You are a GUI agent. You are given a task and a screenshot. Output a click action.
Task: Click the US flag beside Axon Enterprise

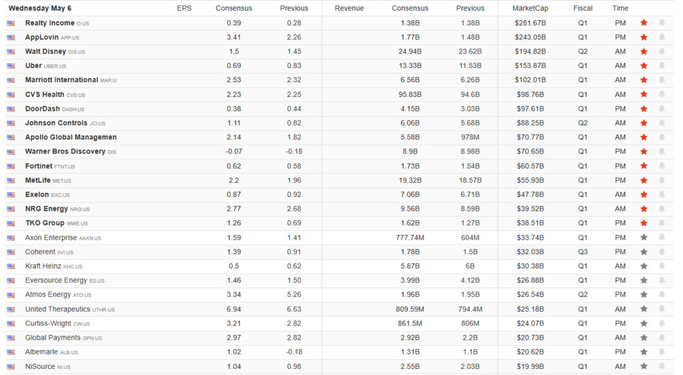coord(11,238)
